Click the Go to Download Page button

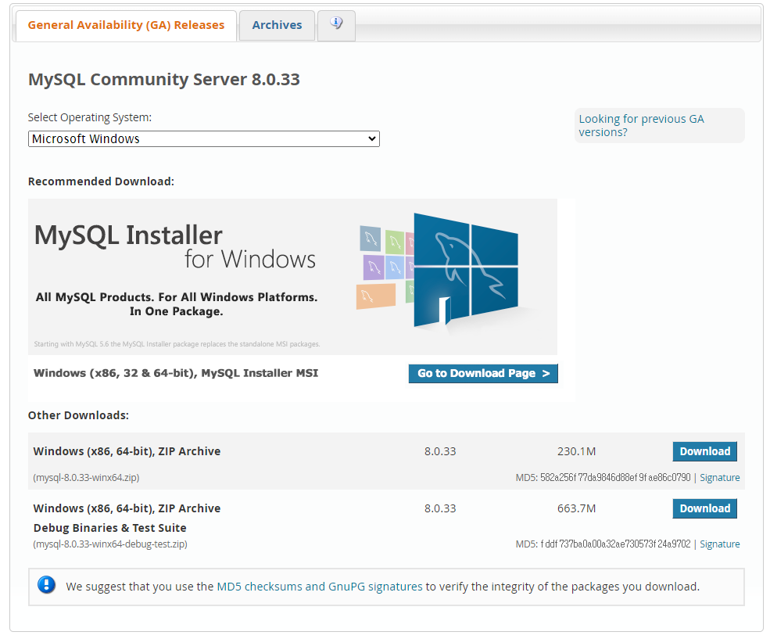483,373
